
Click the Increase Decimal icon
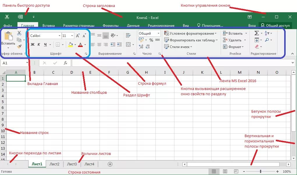[x=141, y=46]
